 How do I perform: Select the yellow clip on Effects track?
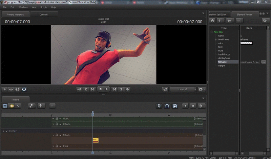click(95, 140)
